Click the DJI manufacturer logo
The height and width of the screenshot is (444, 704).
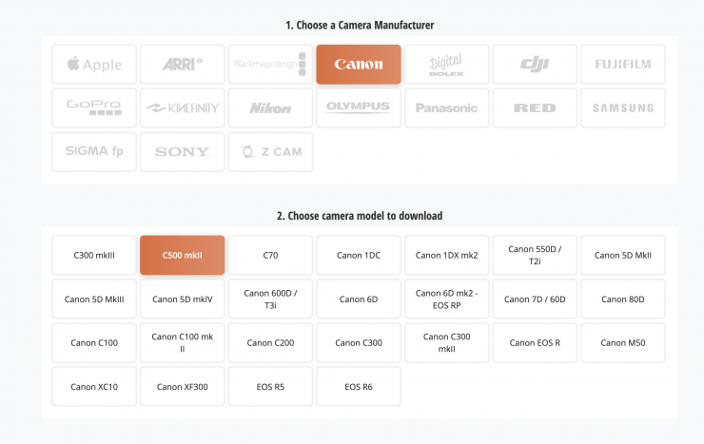coord(535,65)
